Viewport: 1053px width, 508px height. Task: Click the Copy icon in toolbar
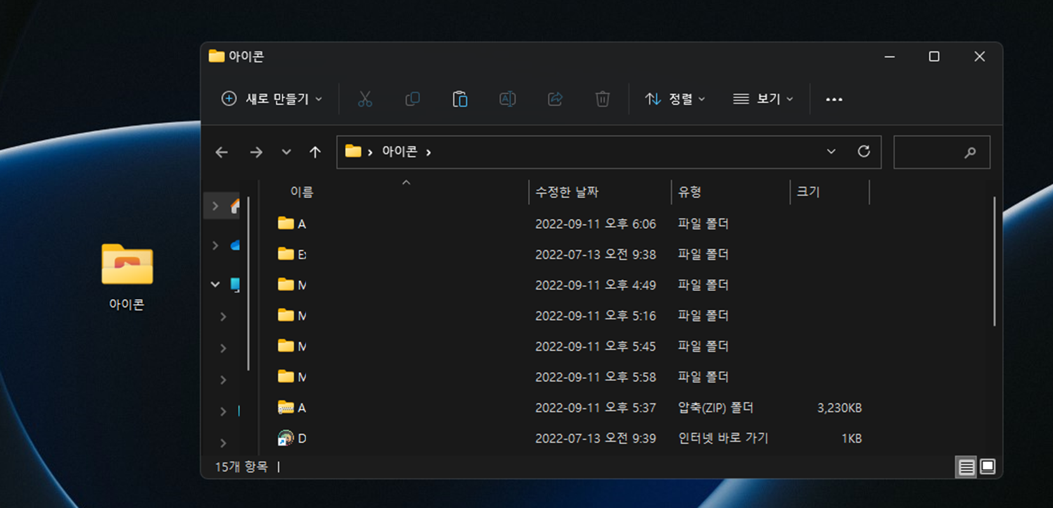[412, 99]
